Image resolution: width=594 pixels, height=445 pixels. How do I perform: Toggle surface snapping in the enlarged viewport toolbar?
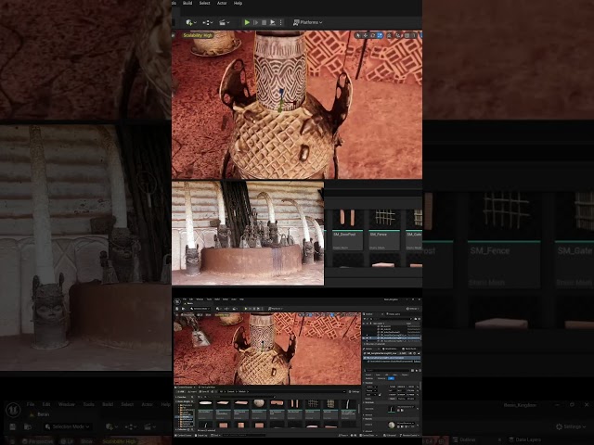398,35
